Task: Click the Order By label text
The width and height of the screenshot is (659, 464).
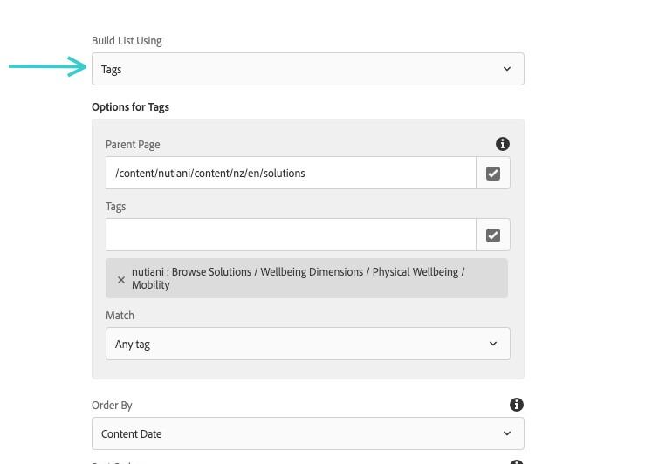Action: 112,406
